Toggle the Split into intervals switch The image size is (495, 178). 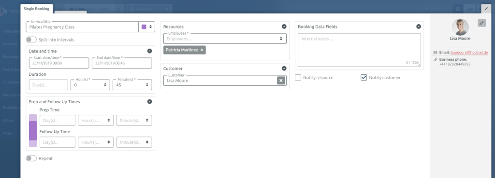[x=31, y=40]
